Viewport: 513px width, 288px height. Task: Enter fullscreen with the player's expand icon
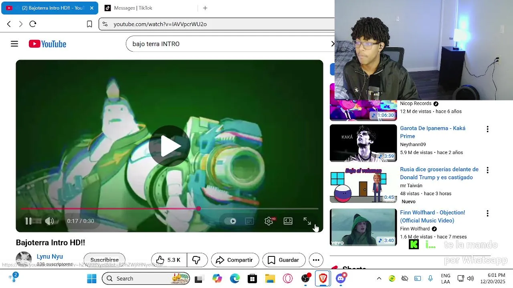point(307,221)
